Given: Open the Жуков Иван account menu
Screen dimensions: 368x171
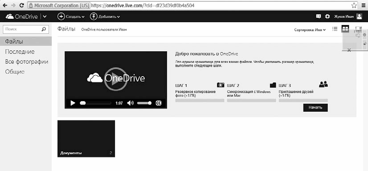Looking at the screenshot, I should (344, 16).
